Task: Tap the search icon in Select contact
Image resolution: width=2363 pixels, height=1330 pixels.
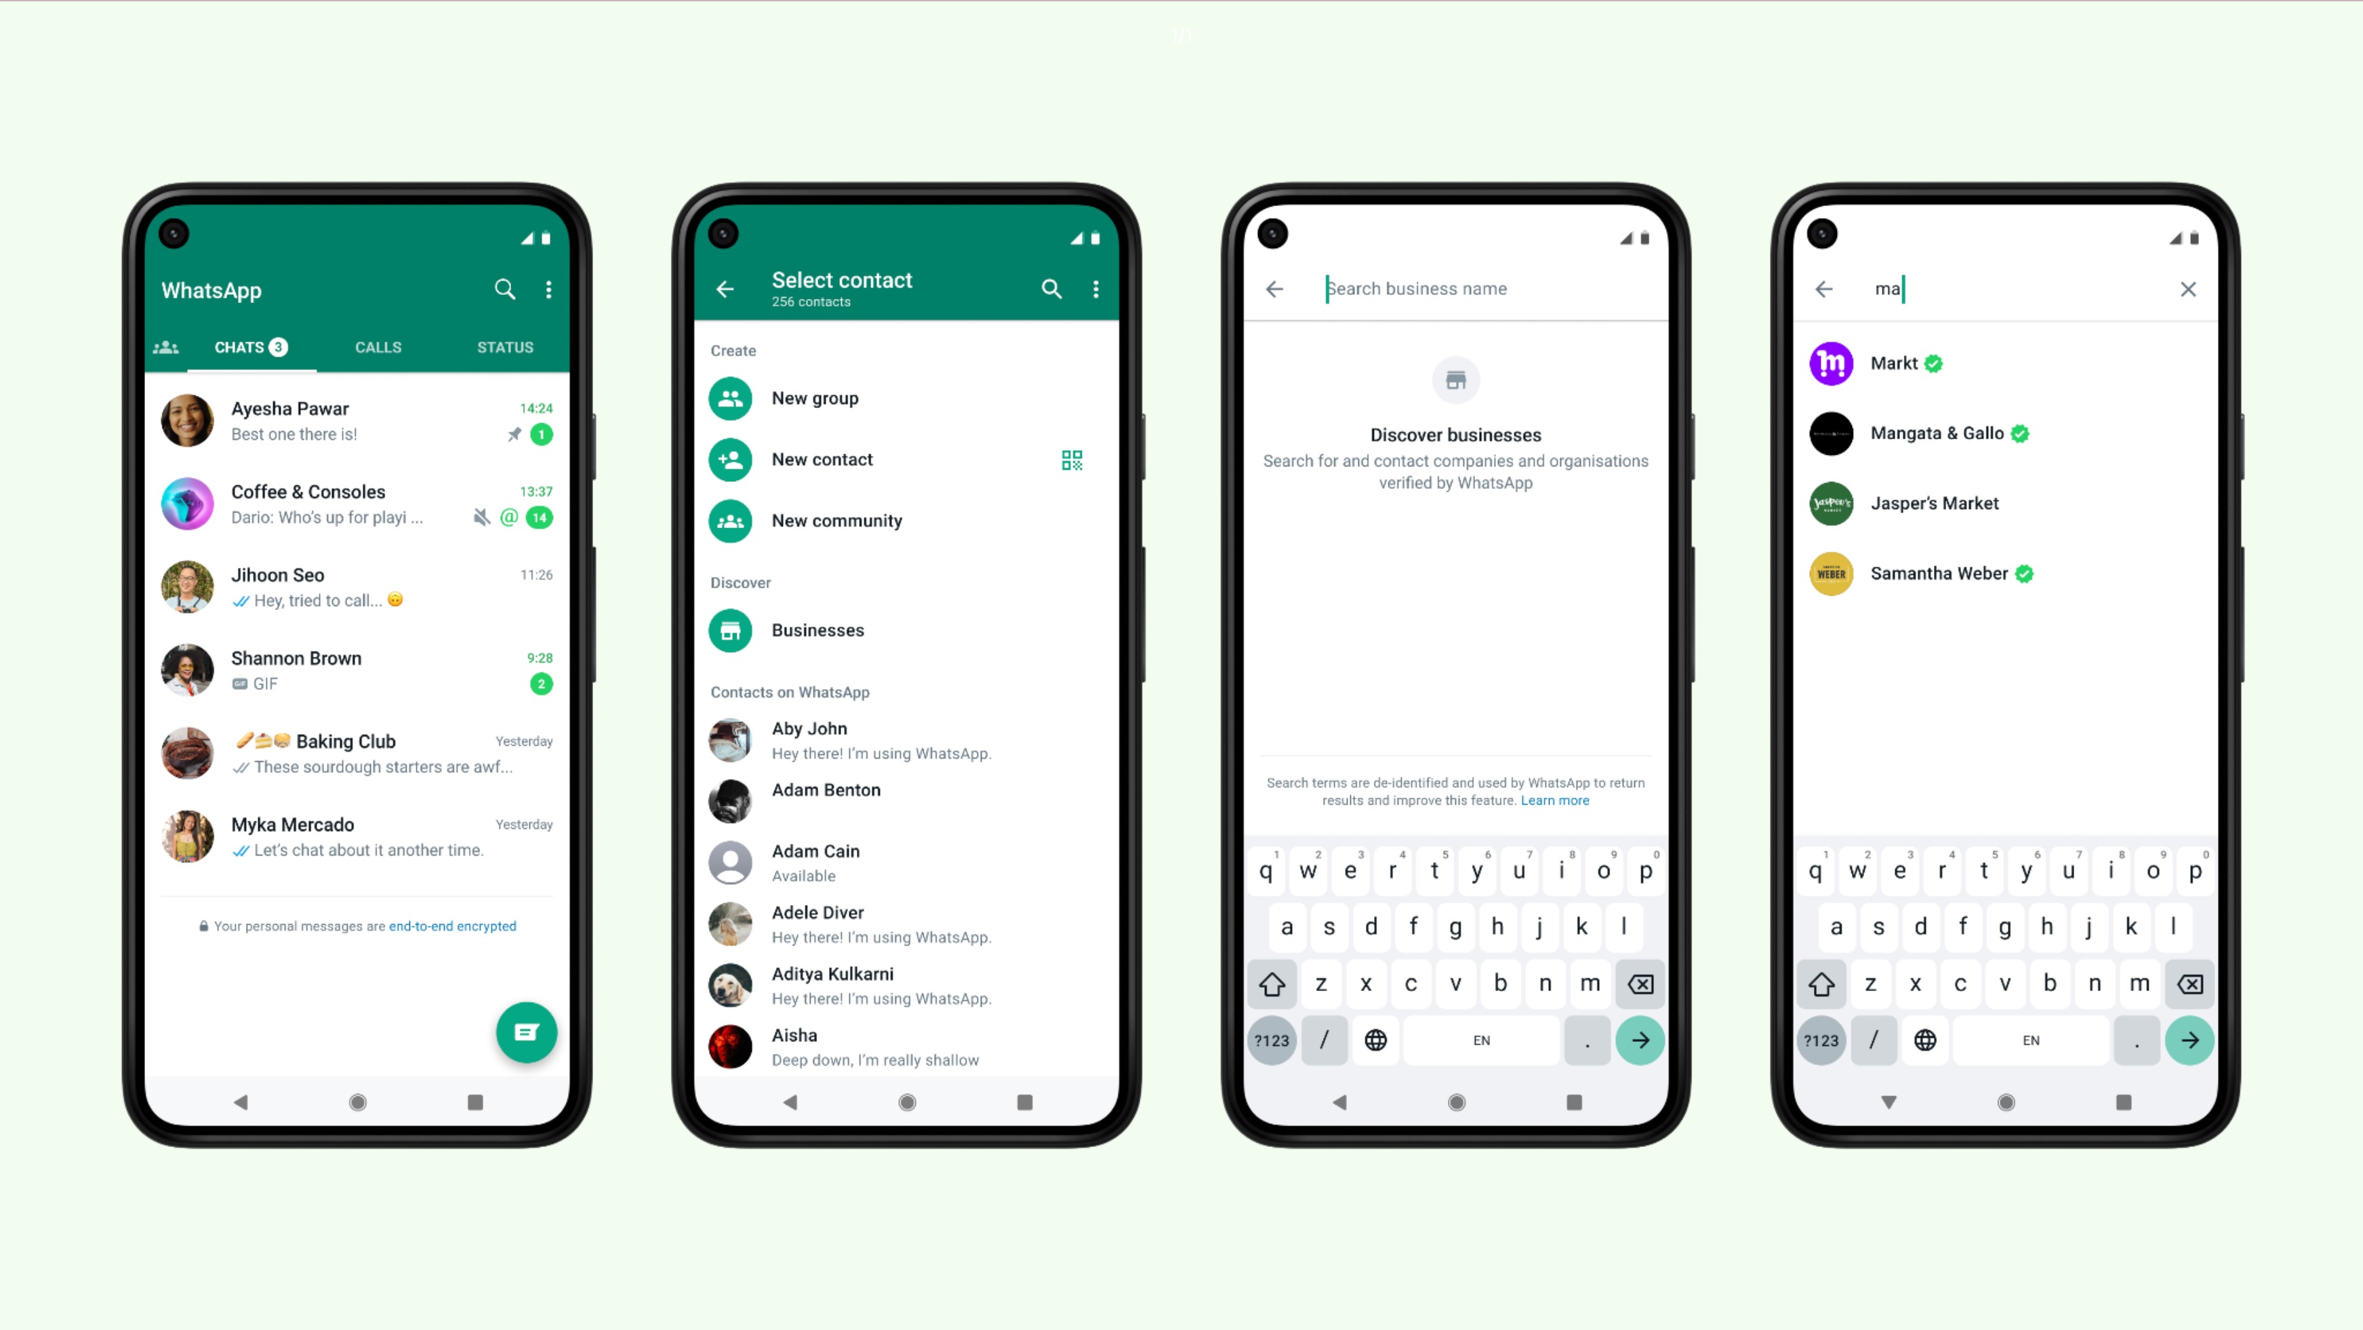Action: 1051,289
